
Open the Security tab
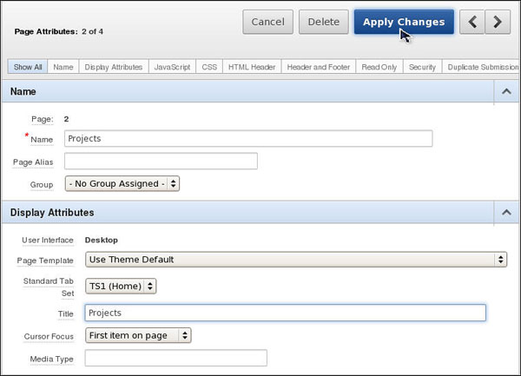point(422,67)
